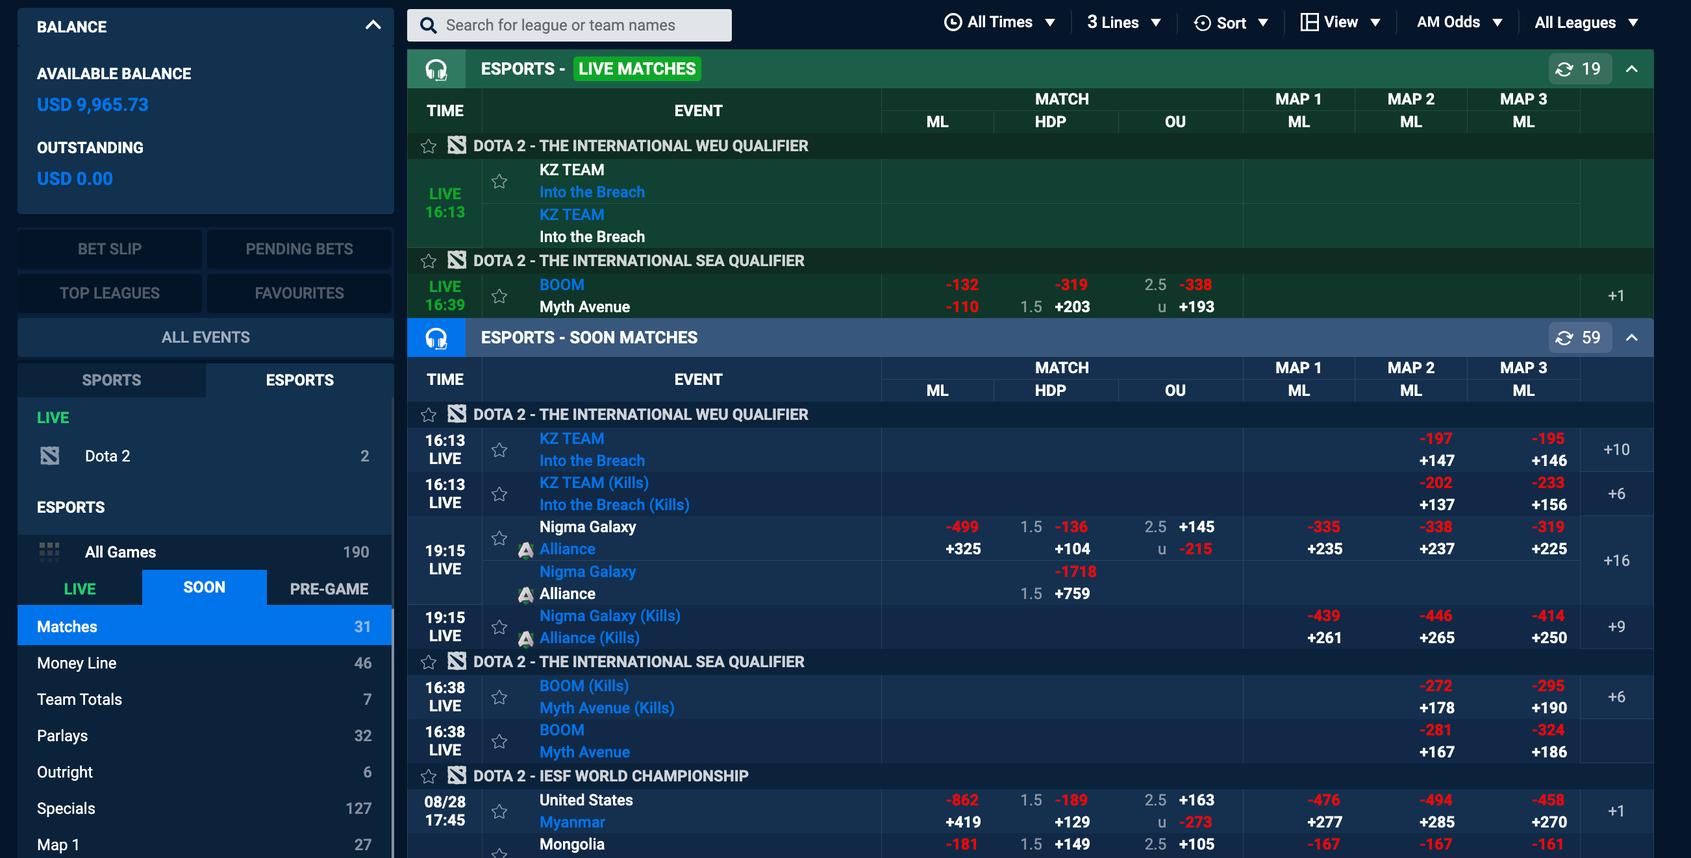Select the Team Totals category
Viewport: 1691px width, 858px height.
coord(204,699)
